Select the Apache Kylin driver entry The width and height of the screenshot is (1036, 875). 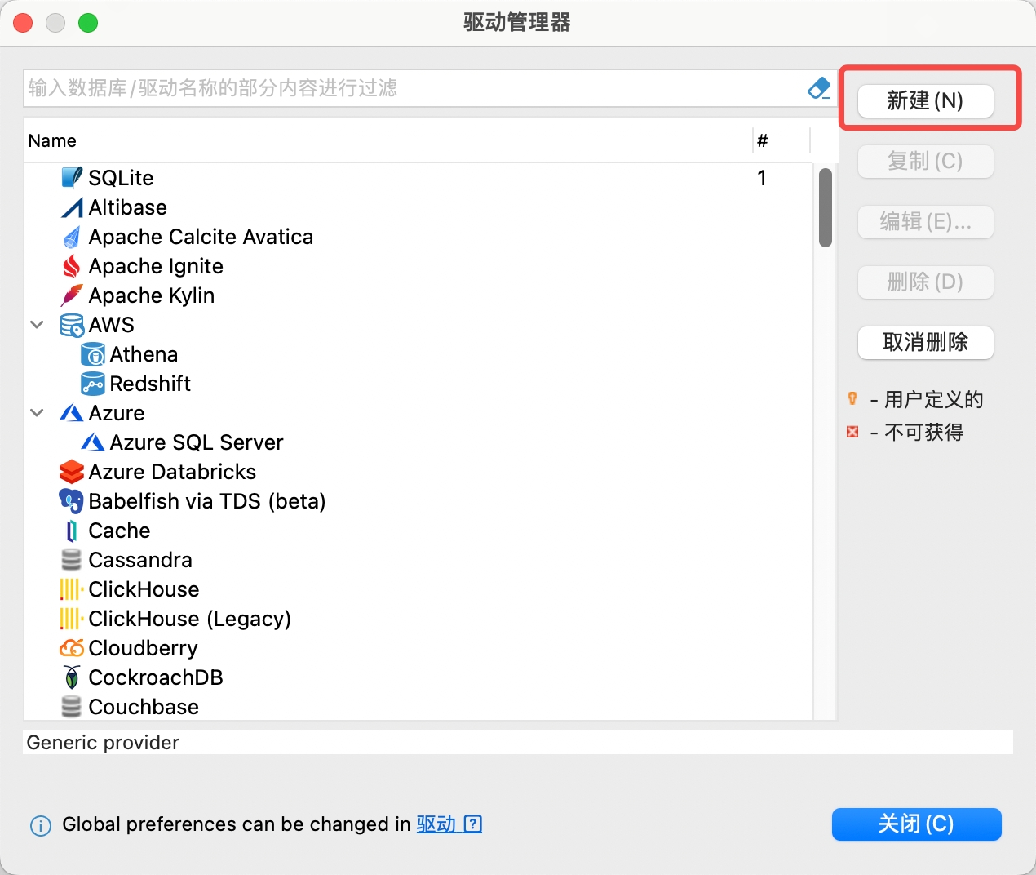pos(152,295)
